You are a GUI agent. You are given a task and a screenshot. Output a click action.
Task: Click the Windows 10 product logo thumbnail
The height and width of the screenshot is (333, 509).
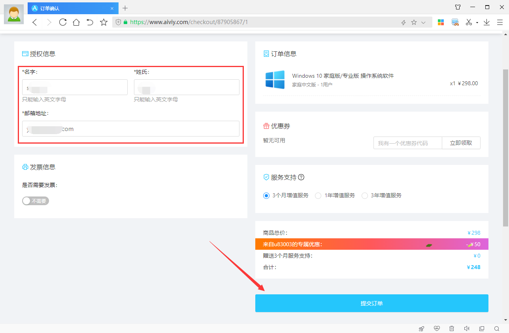point(275,80)
